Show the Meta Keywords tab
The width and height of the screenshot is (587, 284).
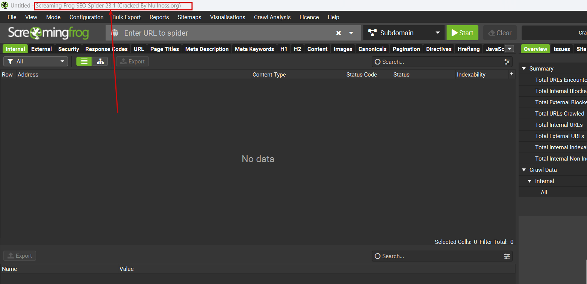click(x=254, y=49)
